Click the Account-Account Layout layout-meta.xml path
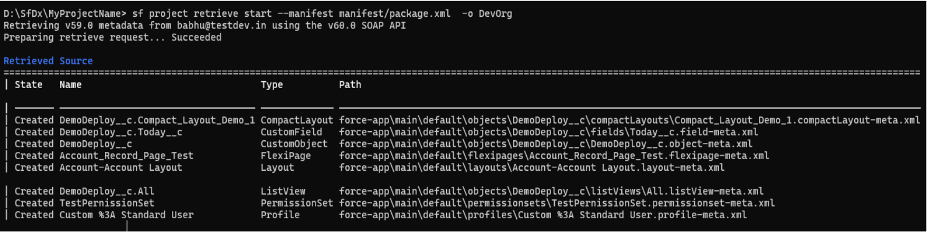Screen dimensions: 927x232 pos(532,168)
